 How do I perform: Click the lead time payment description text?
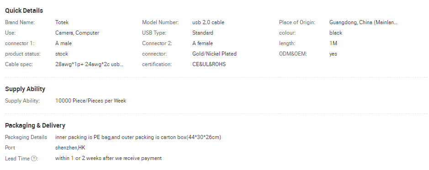[x=108, y=158]
